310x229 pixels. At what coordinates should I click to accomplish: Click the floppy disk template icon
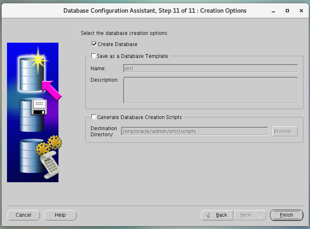point(40,107)
